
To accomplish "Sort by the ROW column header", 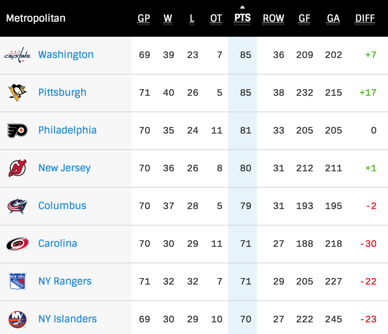I will 273,18.
